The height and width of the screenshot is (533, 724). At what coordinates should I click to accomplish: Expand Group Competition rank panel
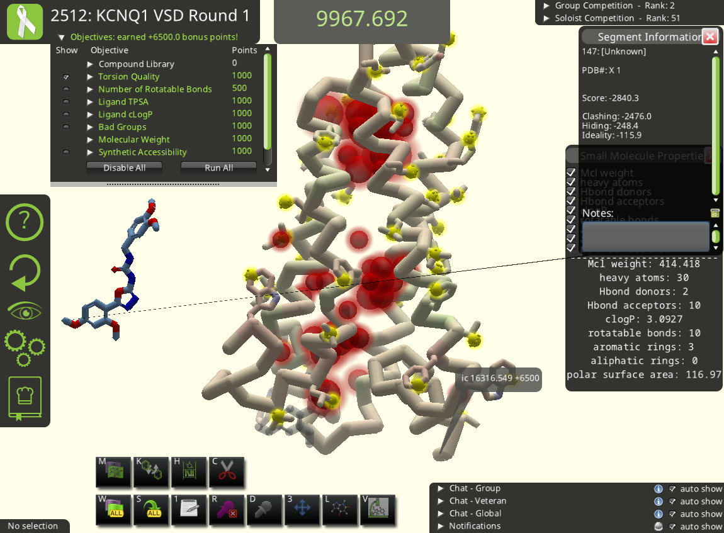pos(546,6)
